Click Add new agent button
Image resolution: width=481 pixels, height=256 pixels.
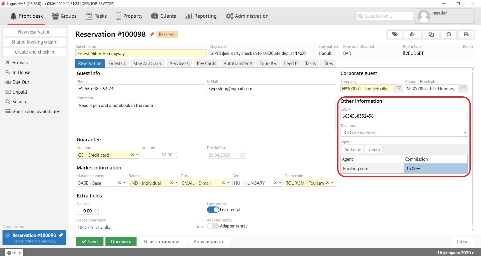coord(352,149)
